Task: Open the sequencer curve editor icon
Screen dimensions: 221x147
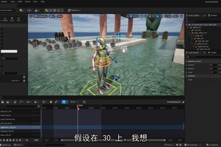Action: [84, 102]
